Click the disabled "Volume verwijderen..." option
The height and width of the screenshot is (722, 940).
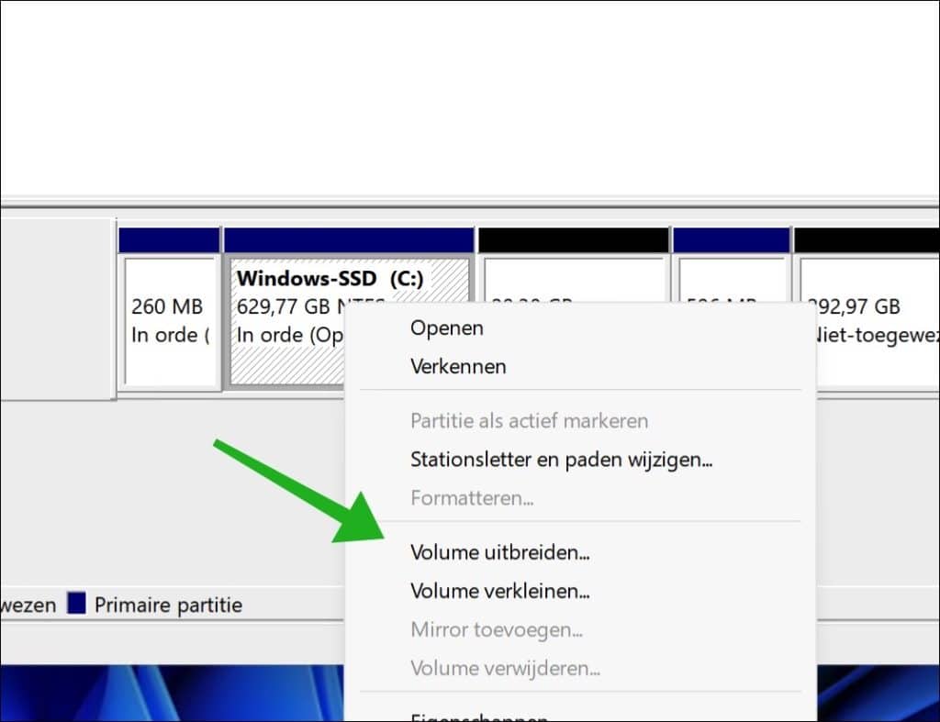point(504,668)
